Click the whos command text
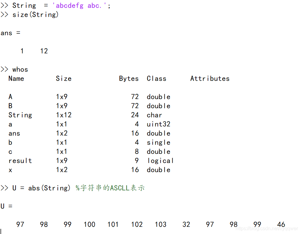This screenshot has width=301, height=234. point(20,69)
